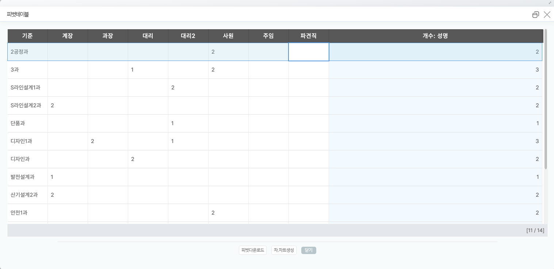Click the 파견직 column header

pyautogui.click(x=309, y=36)
